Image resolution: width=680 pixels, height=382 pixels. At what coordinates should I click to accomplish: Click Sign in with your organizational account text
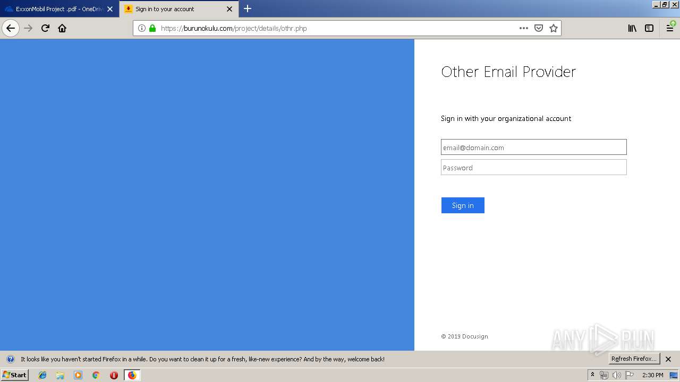[x=506, y=118]
